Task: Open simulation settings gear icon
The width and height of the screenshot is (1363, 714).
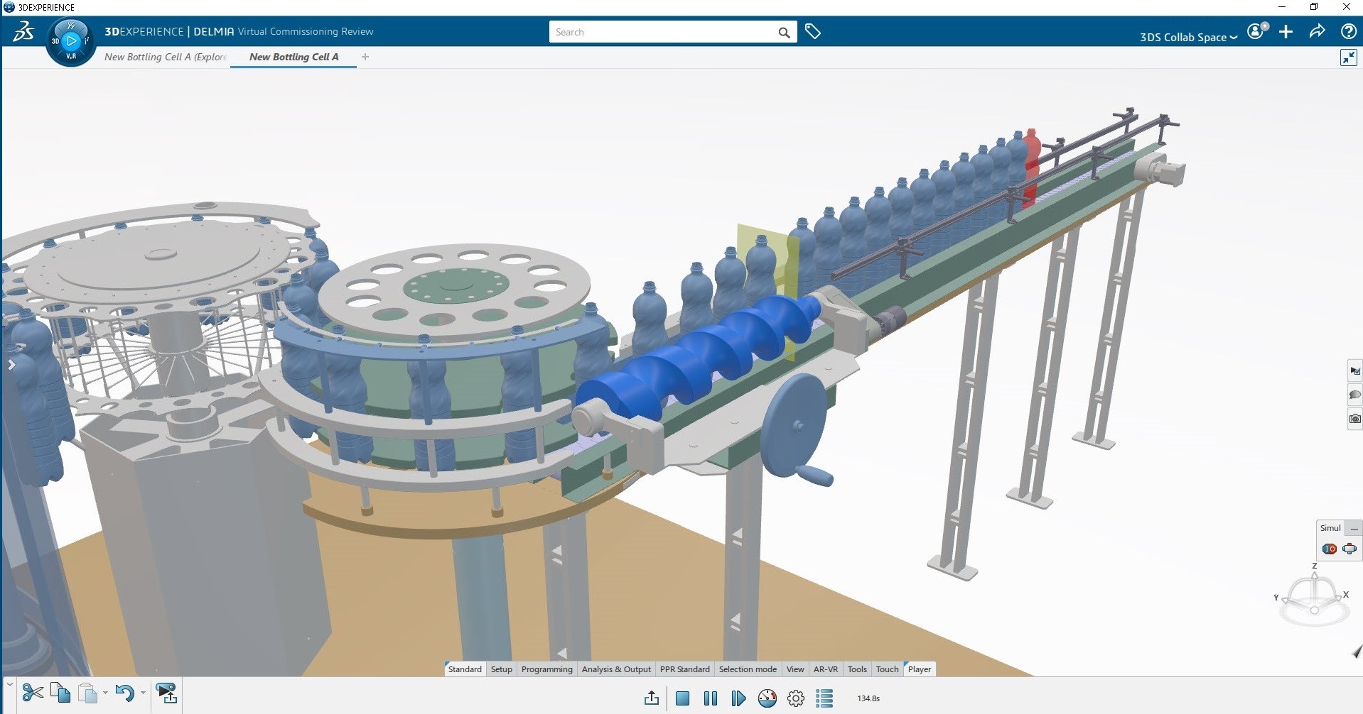Action: pyautogui.click(x=796, y=698)
